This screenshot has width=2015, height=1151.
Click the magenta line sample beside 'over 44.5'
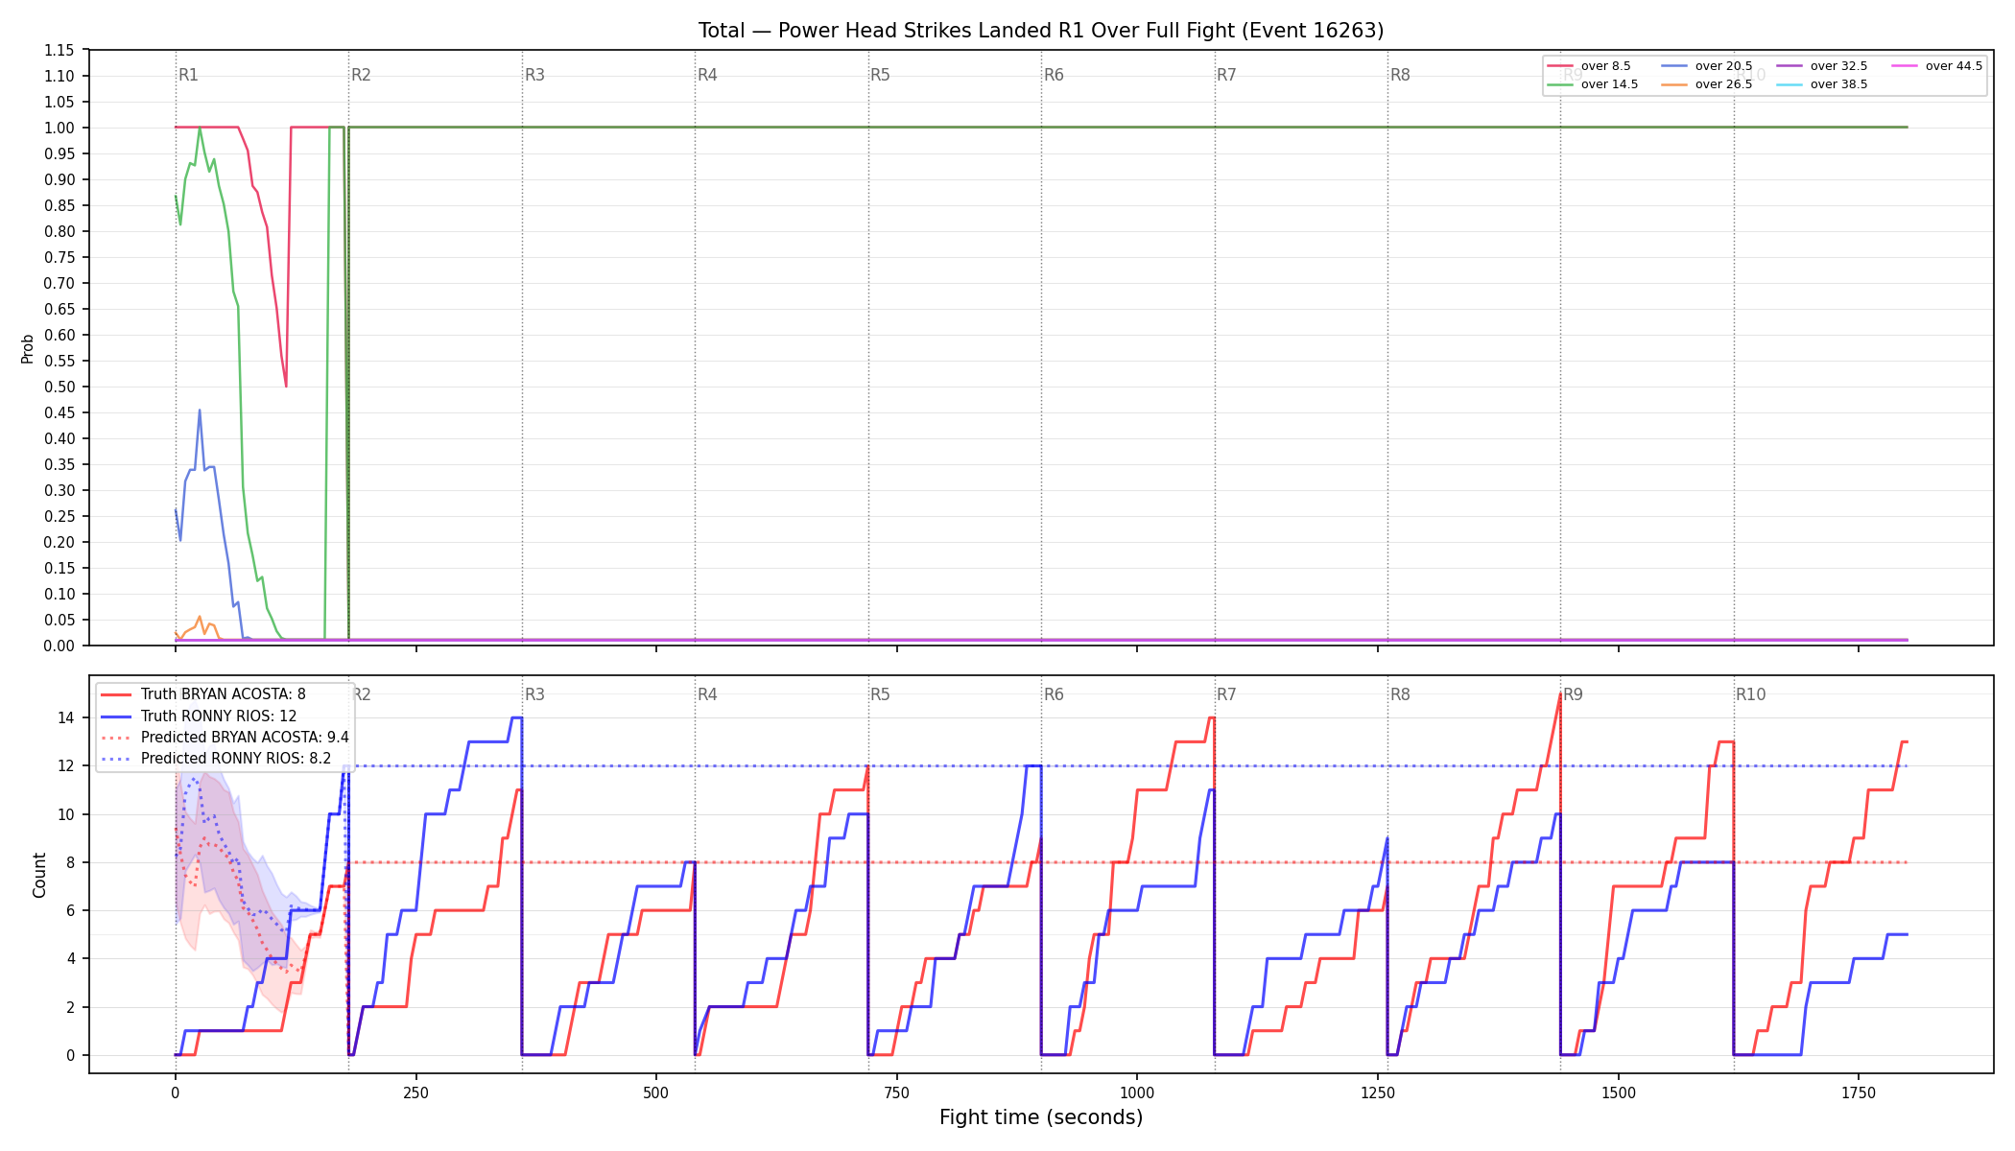(x=1905, y=66)
